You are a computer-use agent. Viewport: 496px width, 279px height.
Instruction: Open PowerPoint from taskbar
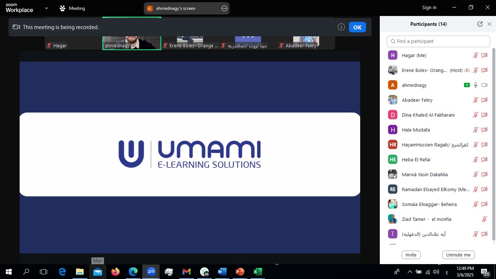tap(240, 272)
